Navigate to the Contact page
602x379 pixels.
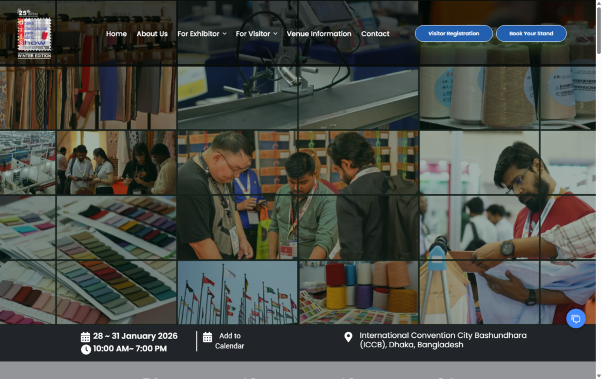click(375, 34)
